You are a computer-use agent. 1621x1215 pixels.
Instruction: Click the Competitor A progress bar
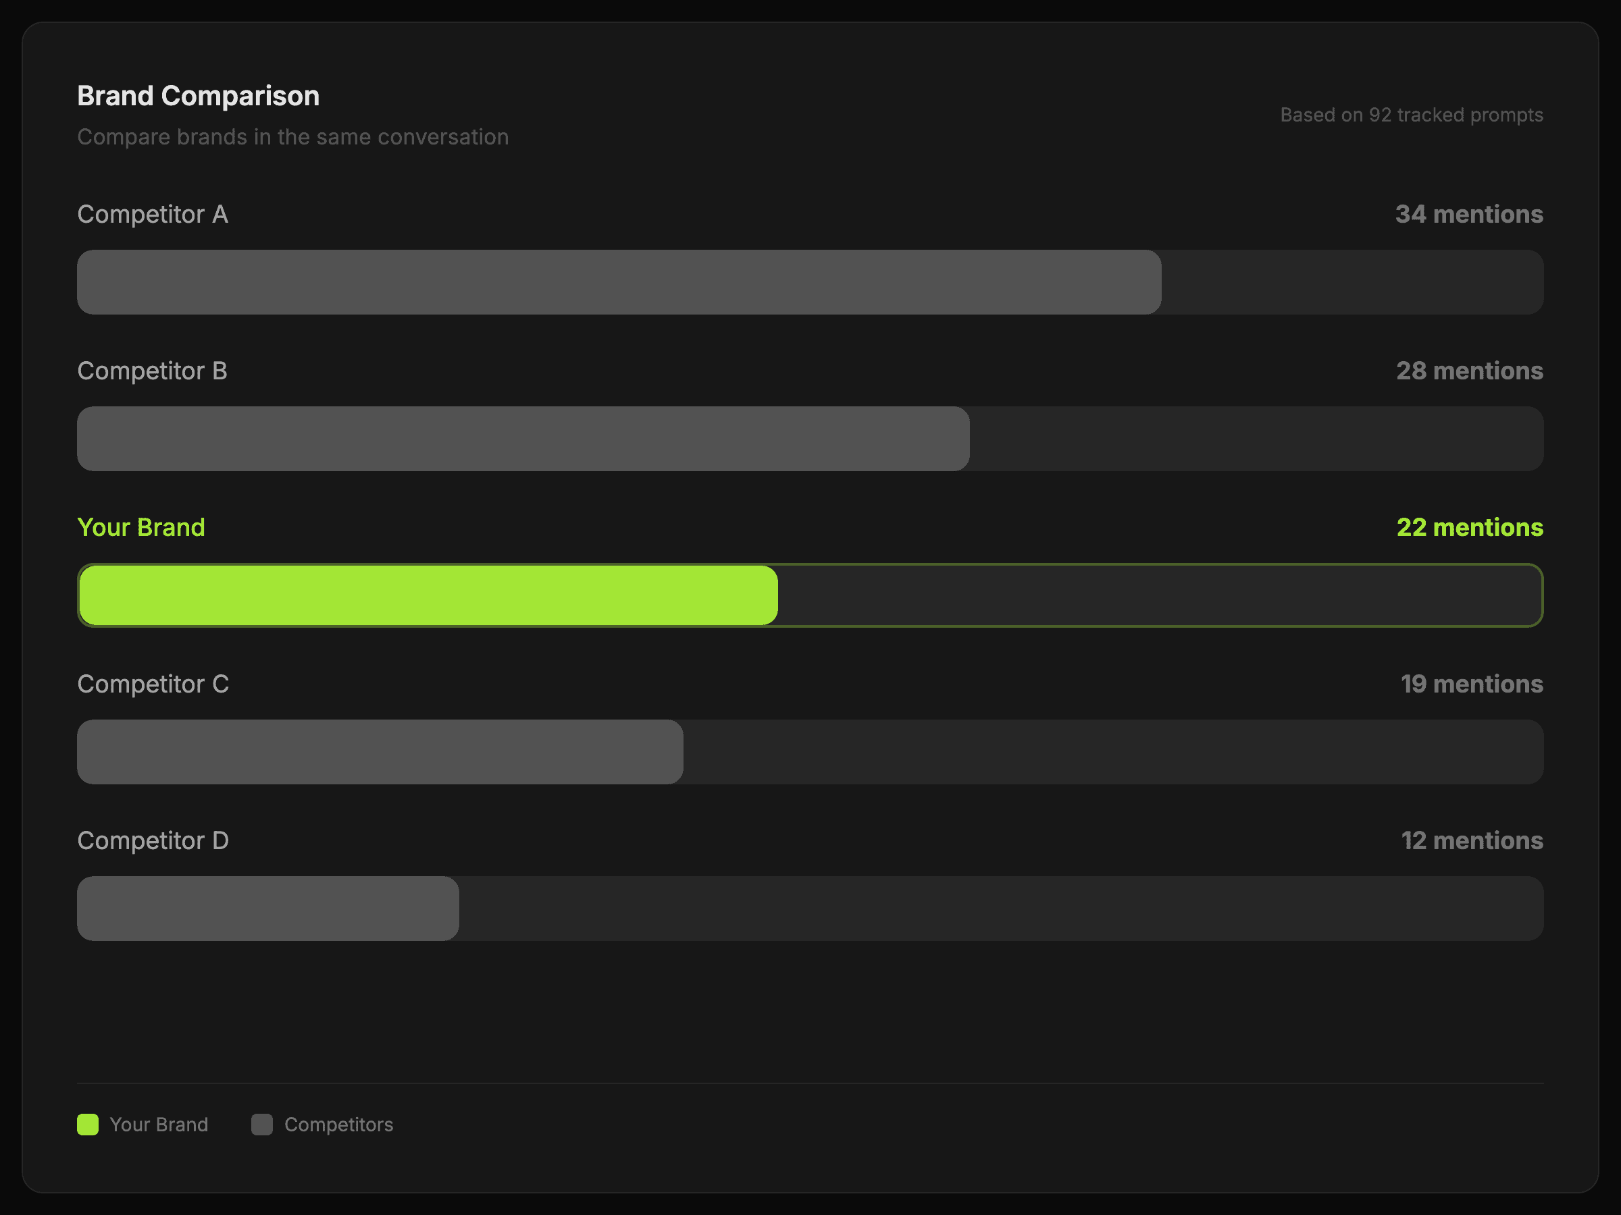pyautogui.click(x=619, y=282)
